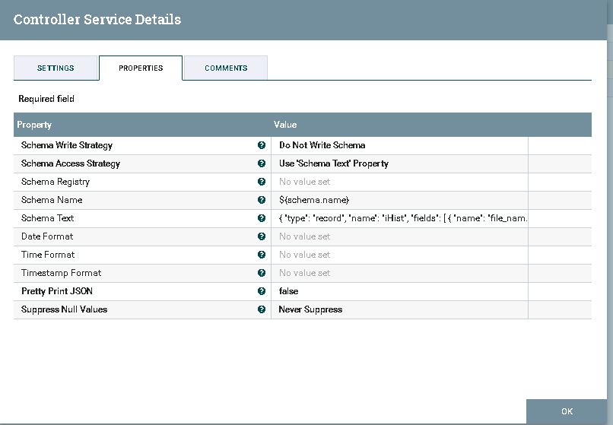This screenshot has width=613, height=425.
Task: Switch to the Settings tab
Action: tap(56, 68)
